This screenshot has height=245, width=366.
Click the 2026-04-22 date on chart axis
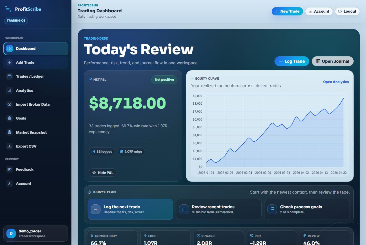(x=339, y=173)
